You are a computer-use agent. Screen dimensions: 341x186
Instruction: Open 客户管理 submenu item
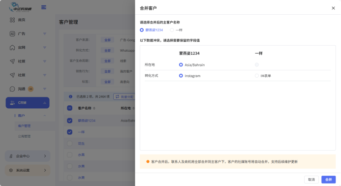tap(25, 126)
